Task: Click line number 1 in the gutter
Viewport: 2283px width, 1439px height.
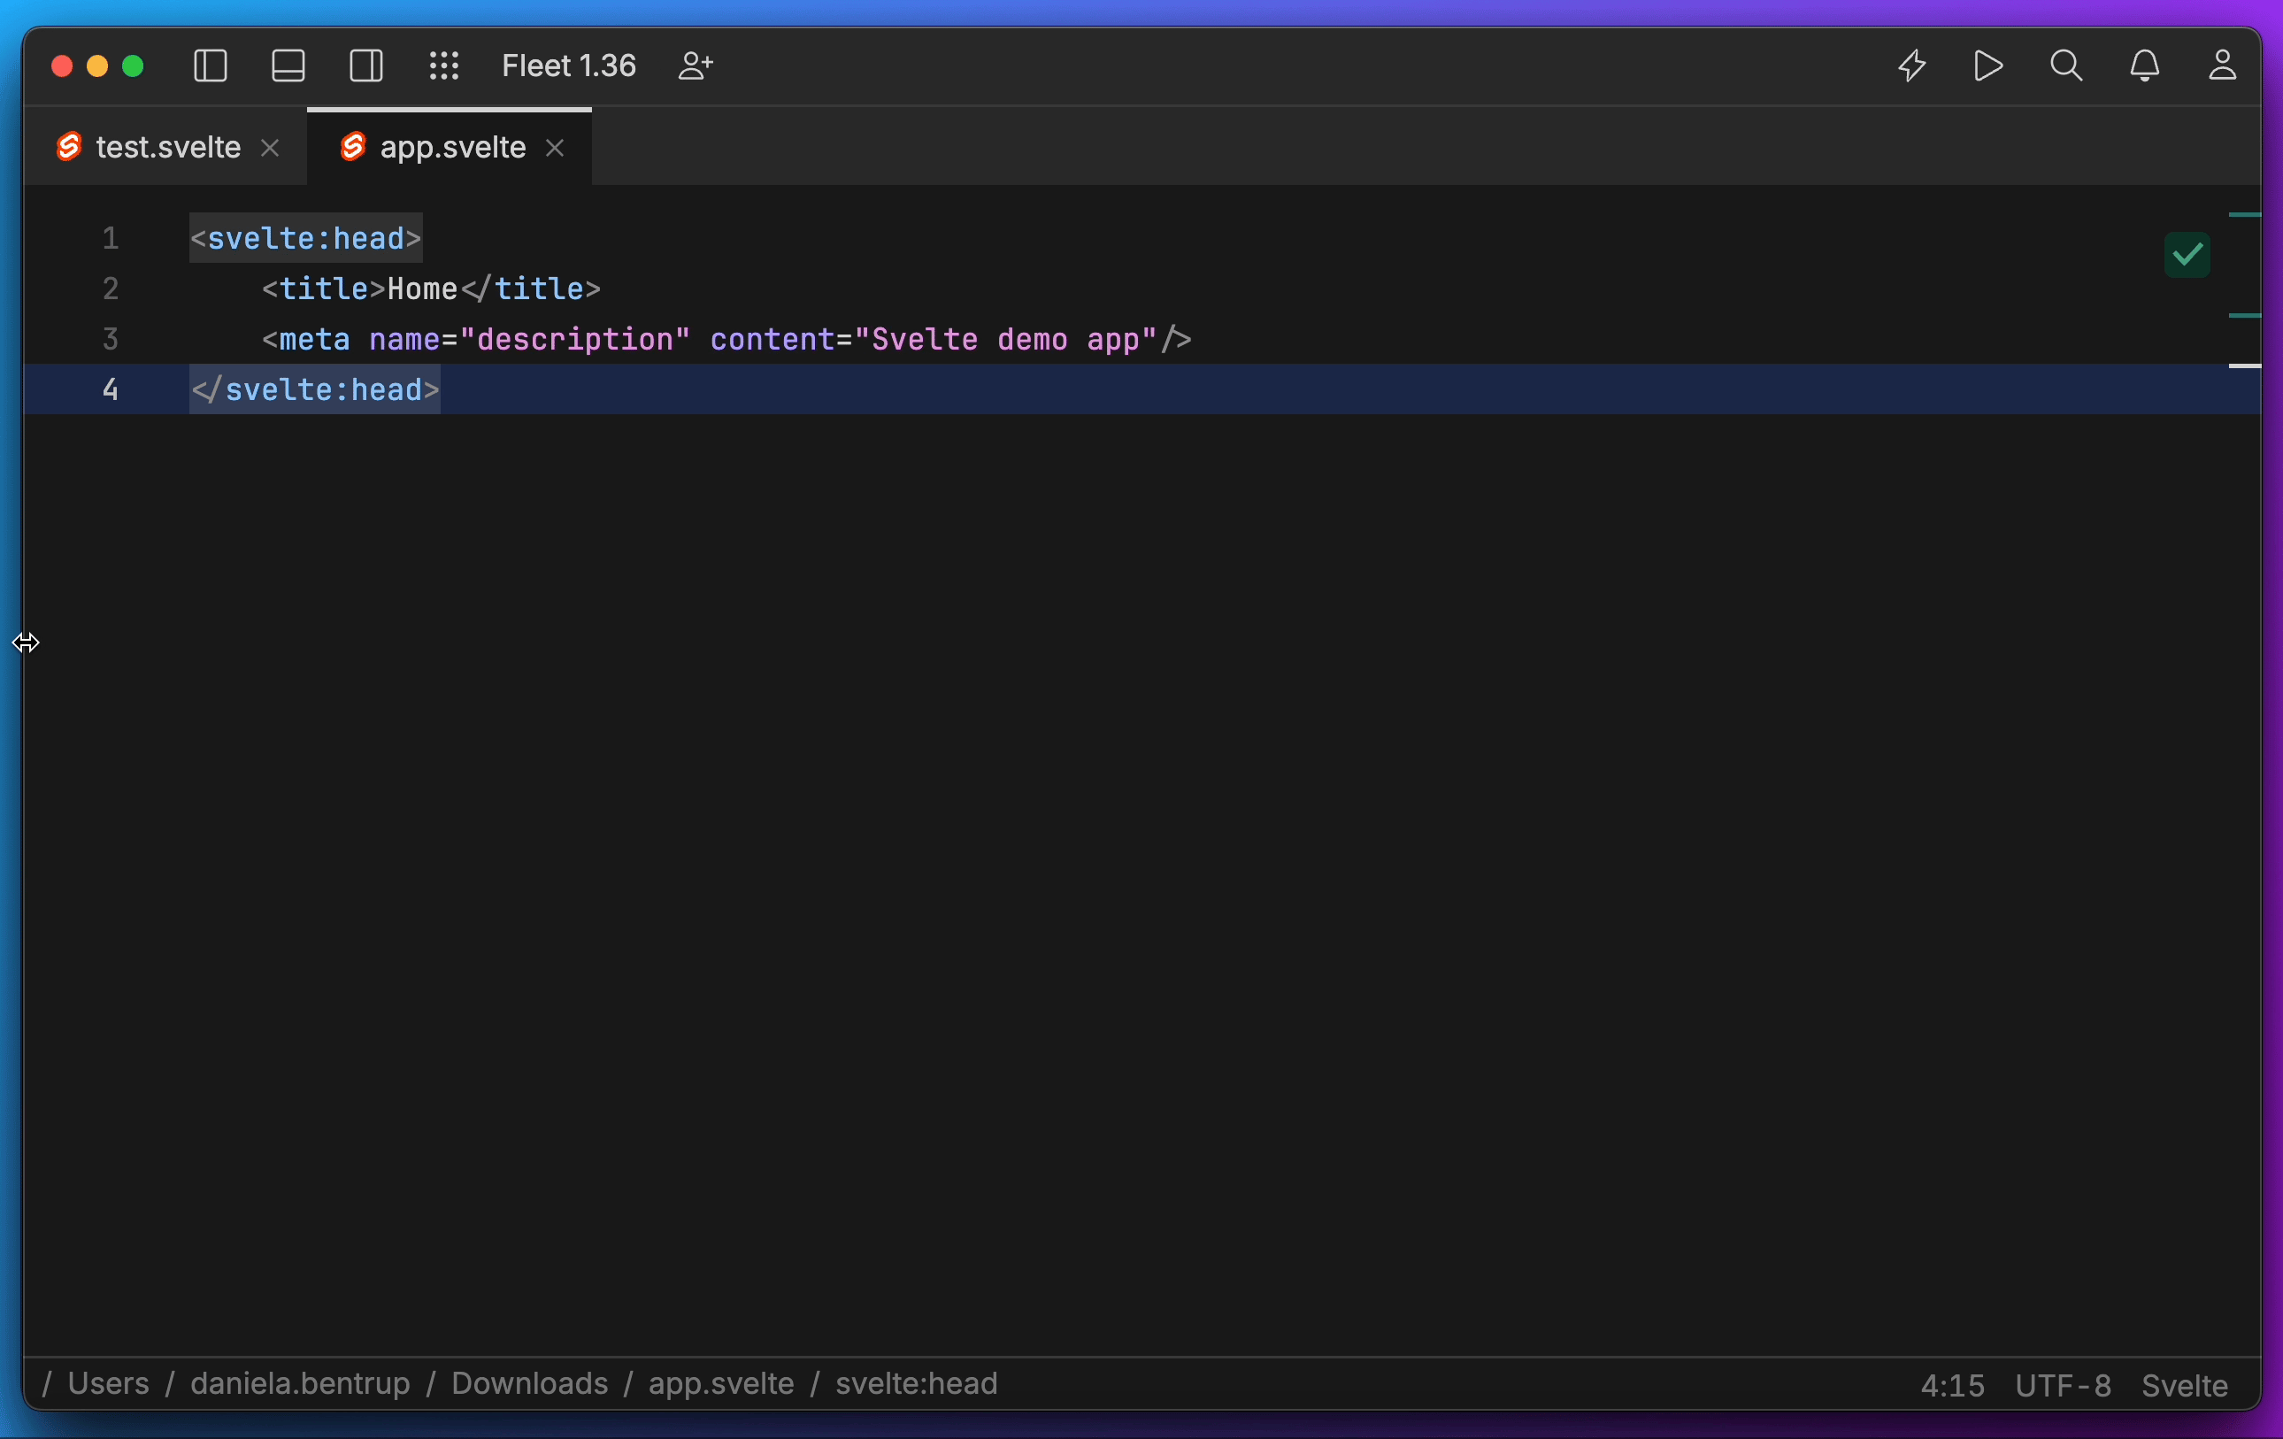Action: (111, 239)
